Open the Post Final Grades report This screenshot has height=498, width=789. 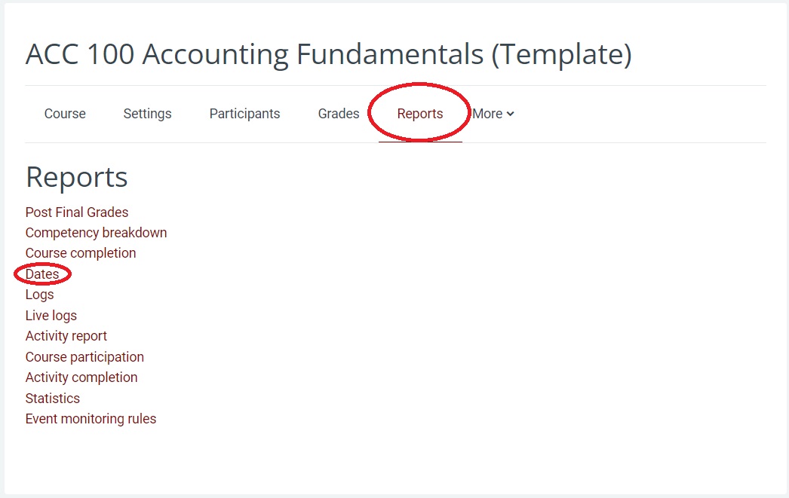click(77, 212)
